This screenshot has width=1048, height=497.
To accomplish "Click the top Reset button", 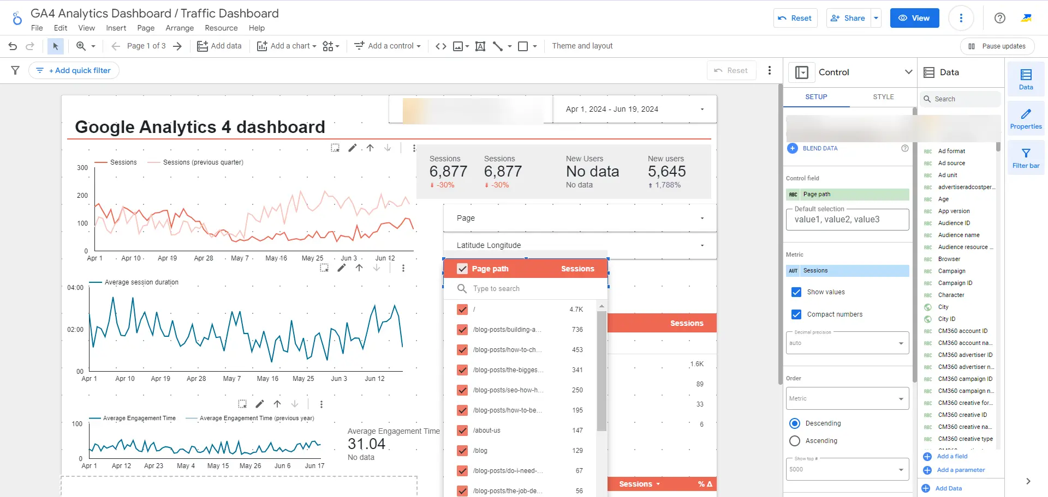I will tap(795, 18).
